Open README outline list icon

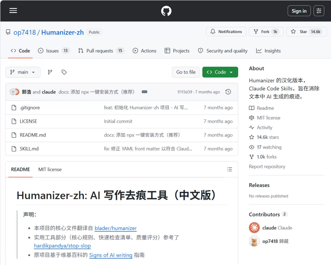click(x=230, y=169)
